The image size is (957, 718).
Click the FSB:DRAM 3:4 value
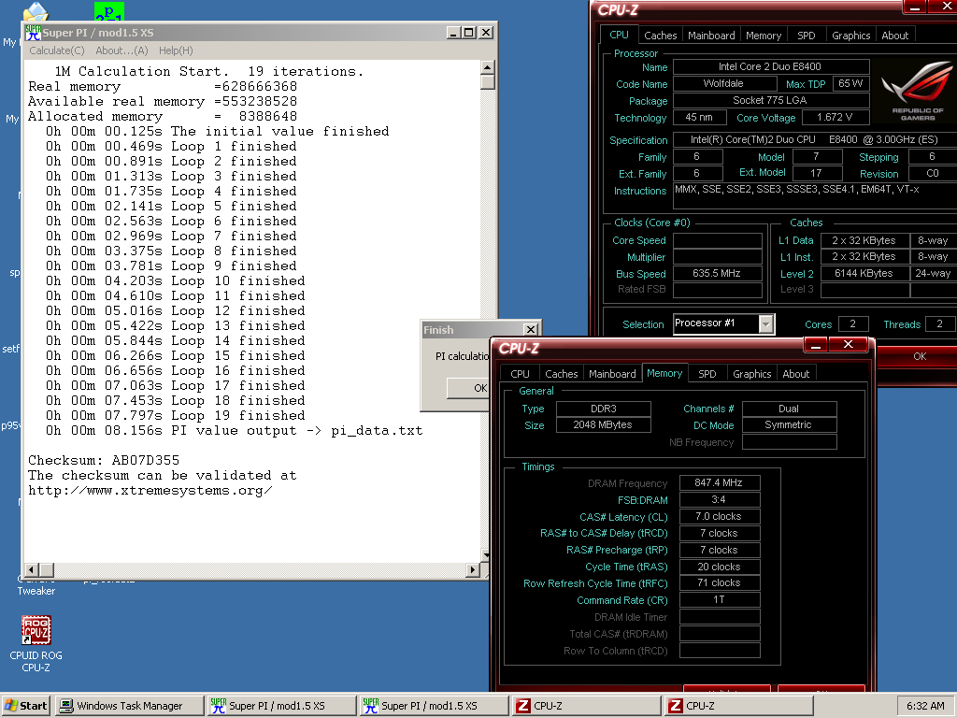point(720,499)
